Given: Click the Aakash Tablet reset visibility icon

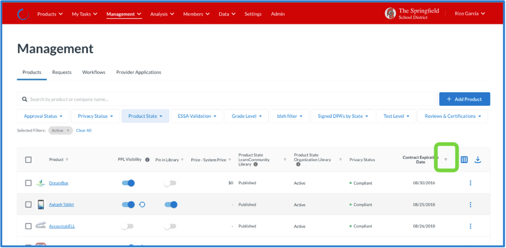Looking at the screenshot, I should (142, 204).
